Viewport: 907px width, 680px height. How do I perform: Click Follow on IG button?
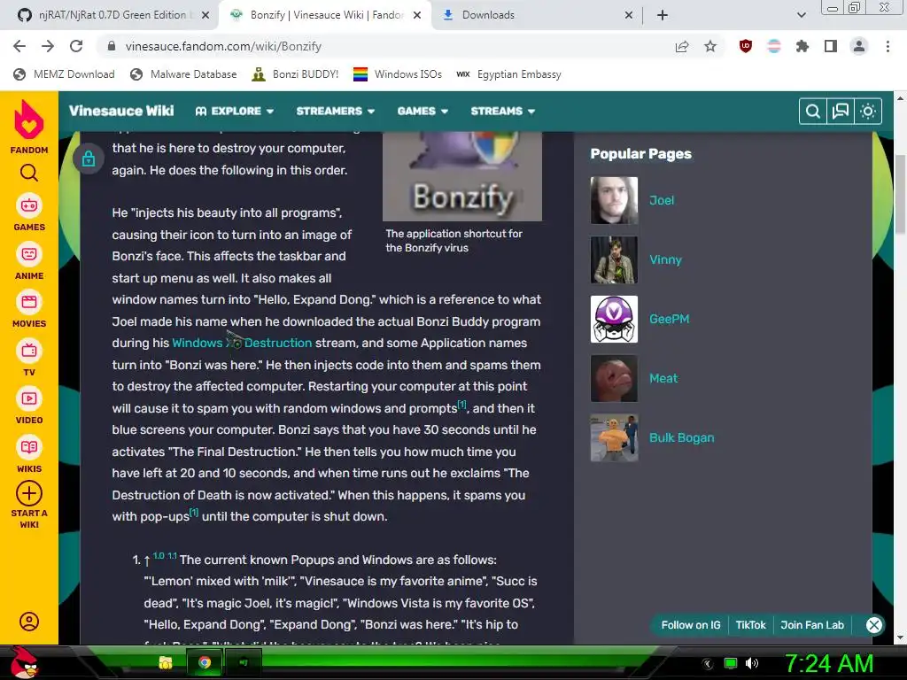point(691,625)
